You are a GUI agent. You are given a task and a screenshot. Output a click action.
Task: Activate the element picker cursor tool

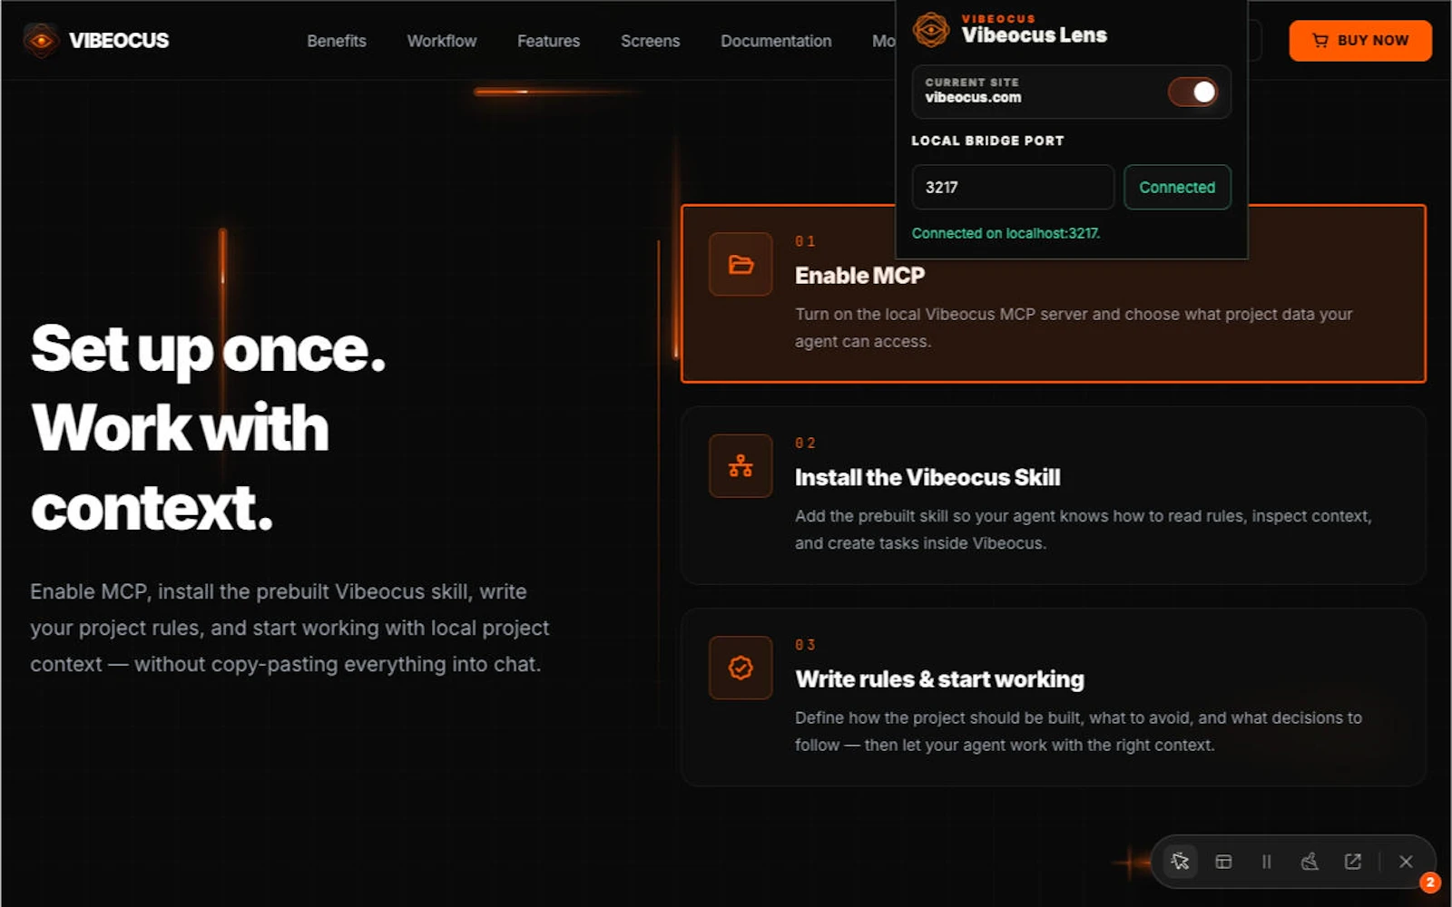1180,862
